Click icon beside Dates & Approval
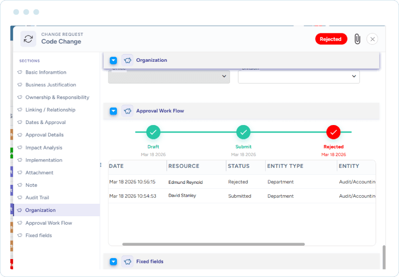The width and height of the screenshot is (399, 277). coord(19,122)
